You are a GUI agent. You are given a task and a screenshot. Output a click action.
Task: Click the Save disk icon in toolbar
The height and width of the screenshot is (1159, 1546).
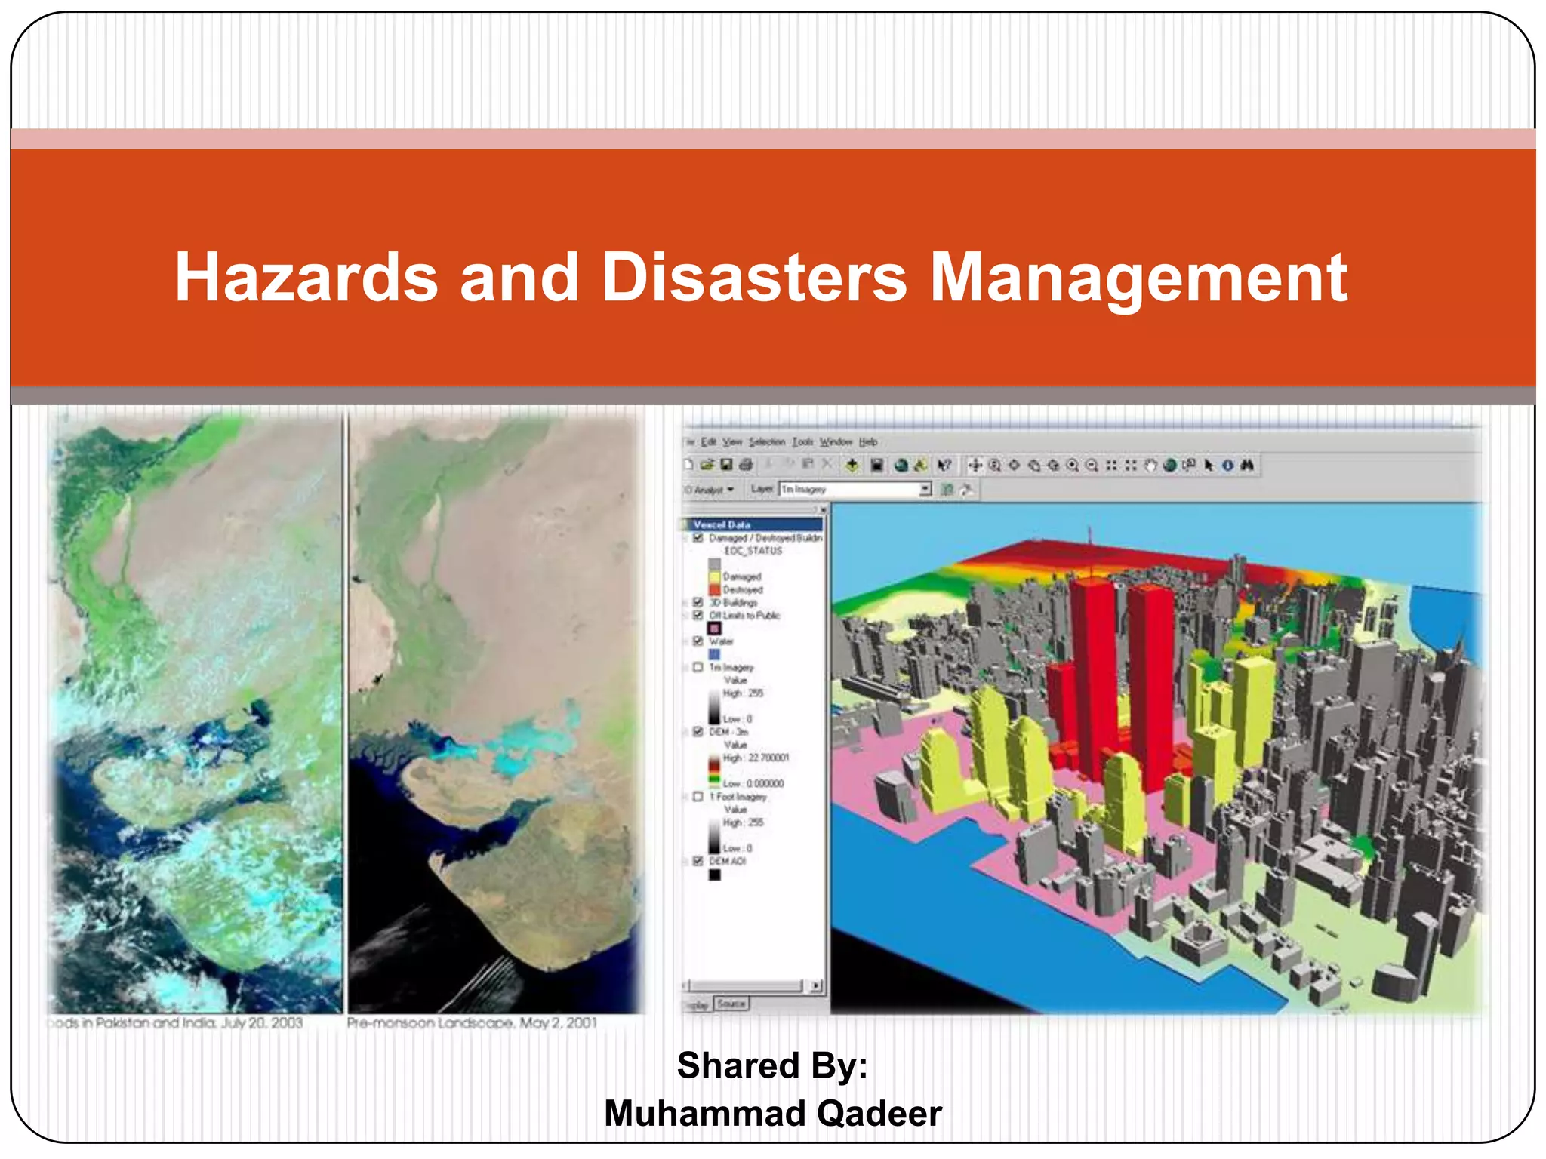(726, 465)
